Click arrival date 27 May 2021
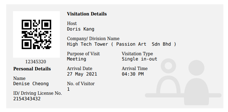Image resolution: width=228 pixels, height=112 pixels. click(82, 74)
